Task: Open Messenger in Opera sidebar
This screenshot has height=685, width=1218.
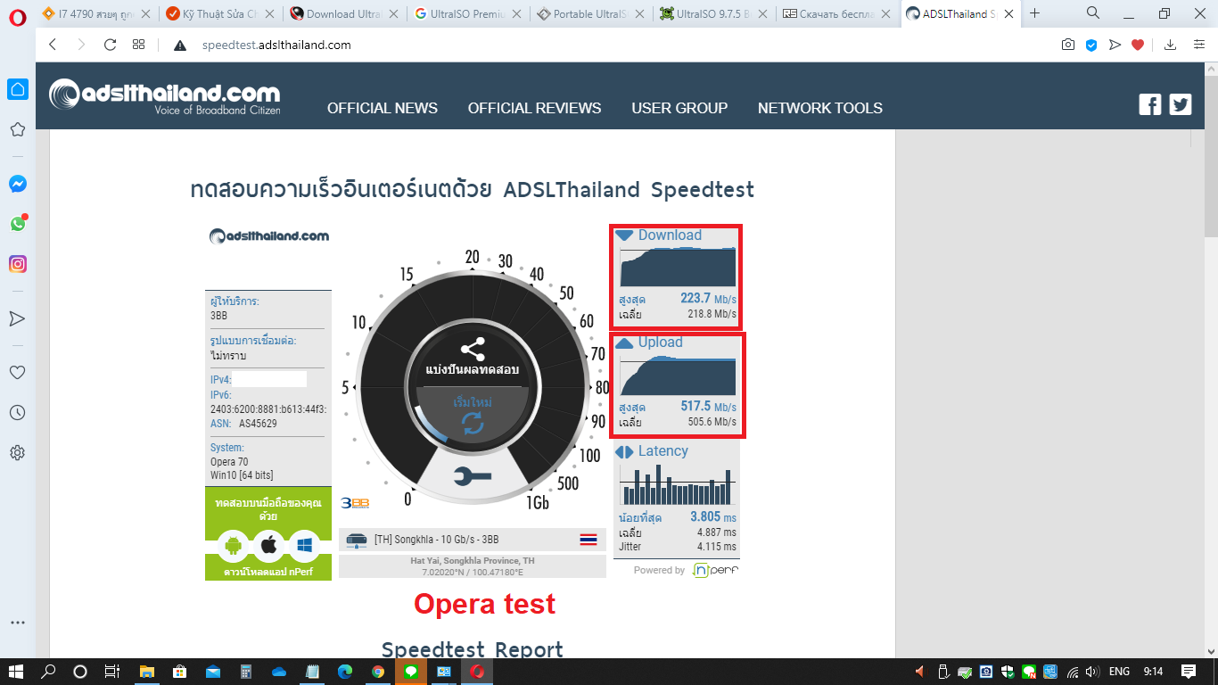Action: [x=17, y=184]
